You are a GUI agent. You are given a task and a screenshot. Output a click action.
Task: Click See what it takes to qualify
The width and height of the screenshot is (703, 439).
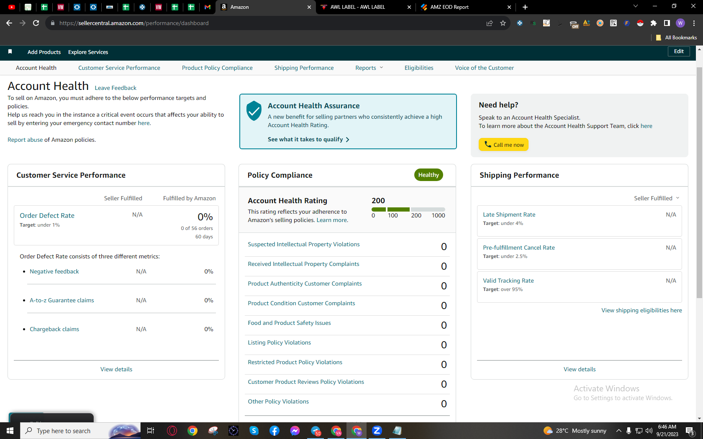click(x=308, y=139)
